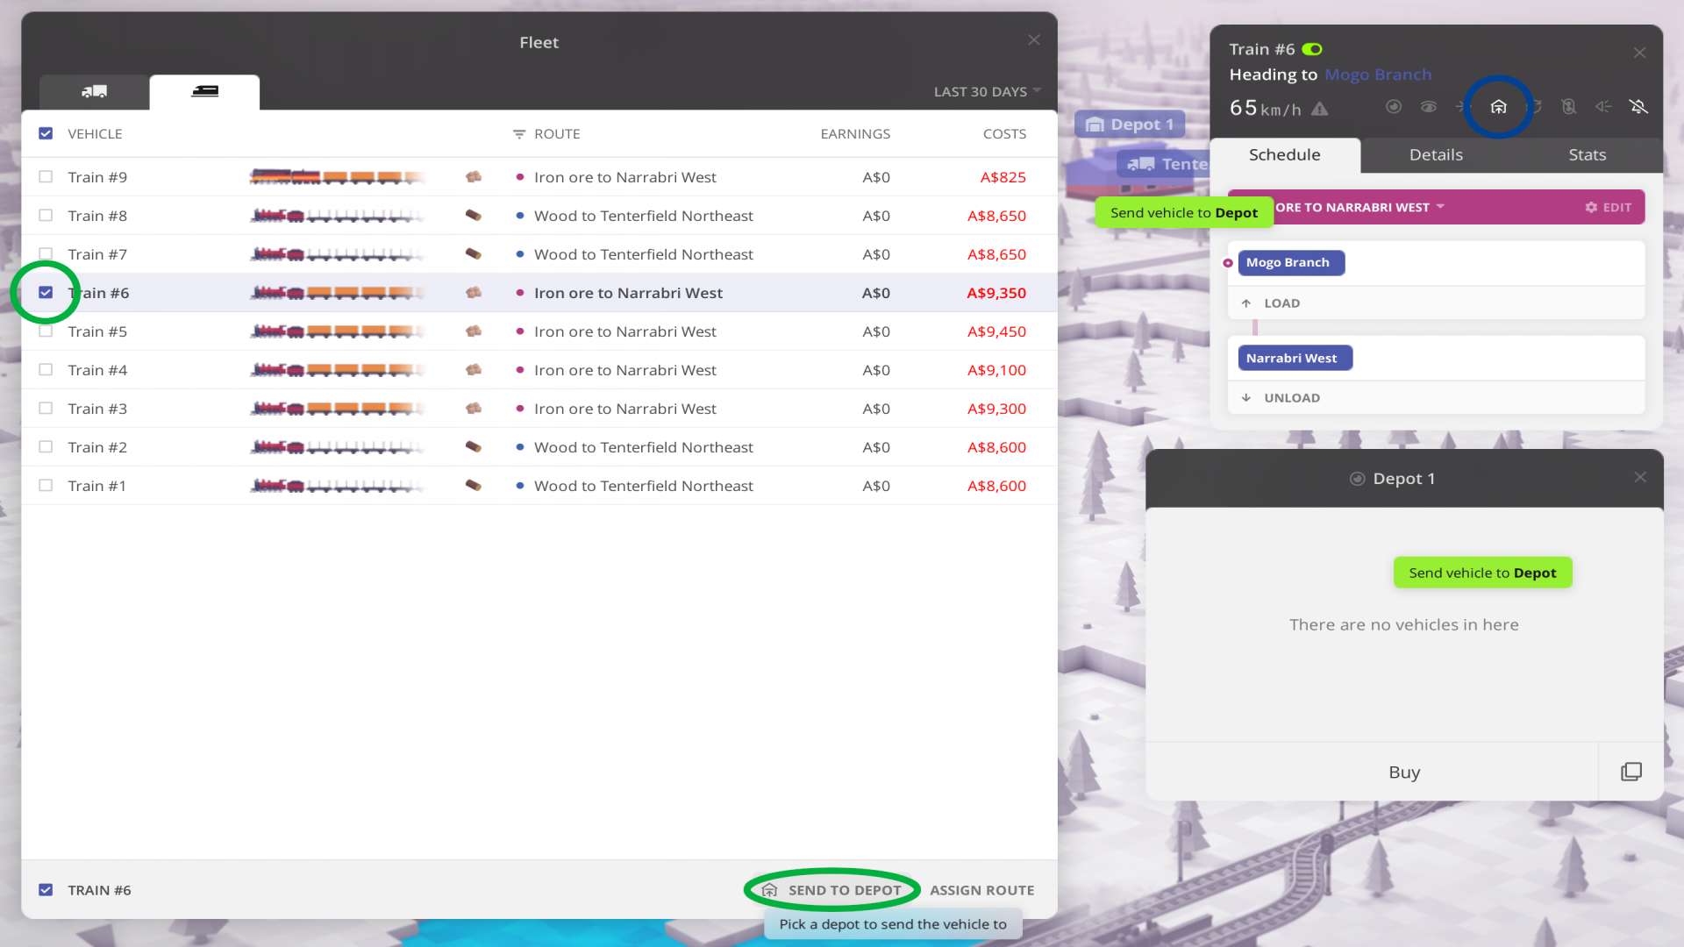Expand the LOAD action under Mogo Branch
1684x947 pixels.
tap(1436, 303)
